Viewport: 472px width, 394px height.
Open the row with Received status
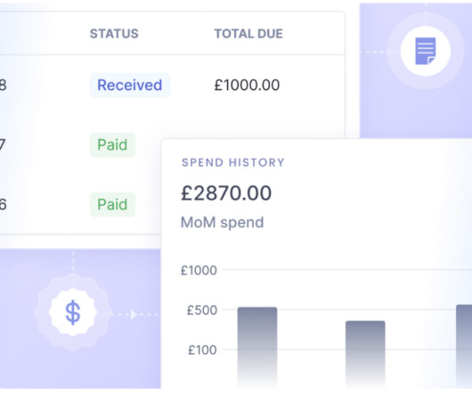(172, 86)
